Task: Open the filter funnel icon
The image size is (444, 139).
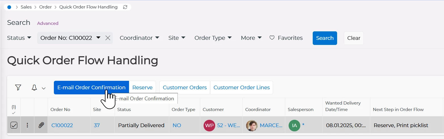Action: 18,88
